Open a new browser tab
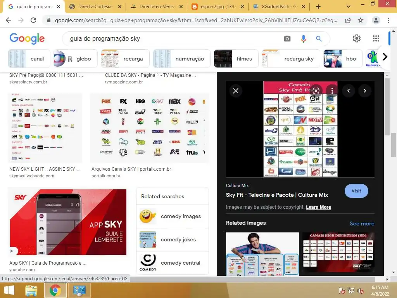 [318, 7]
